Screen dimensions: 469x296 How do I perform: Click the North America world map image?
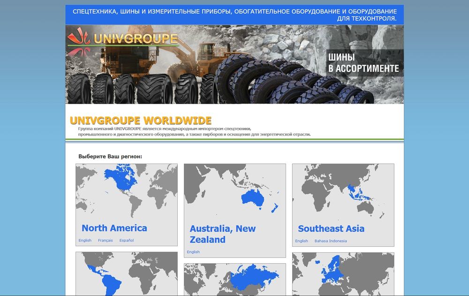click(127, 191)
